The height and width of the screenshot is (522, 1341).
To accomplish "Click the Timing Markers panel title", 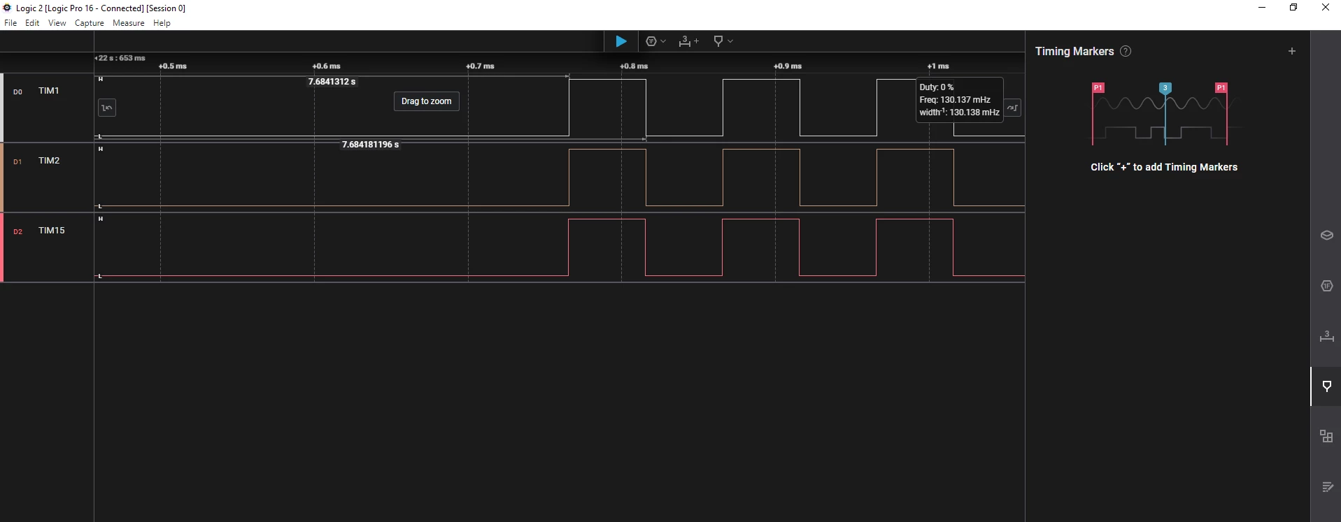I will pyautogui.click(x=1074, y=52).
